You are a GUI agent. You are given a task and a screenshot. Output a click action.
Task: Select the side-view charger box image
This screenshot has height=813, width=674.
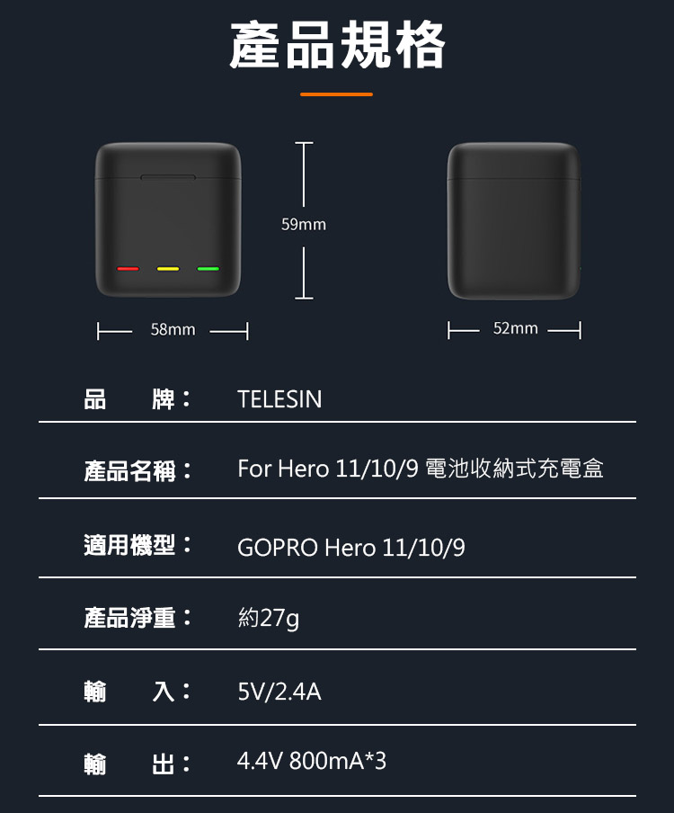tap(514, 220)
